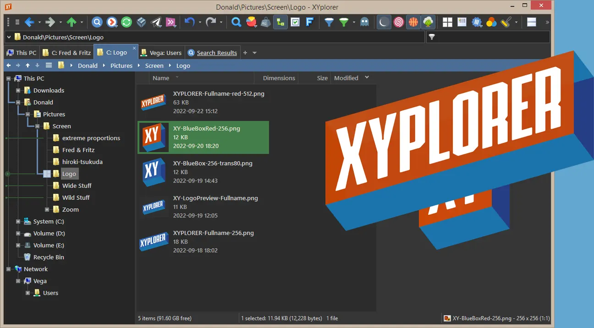This screenshot has width=594, height=328.
Task: Click the dice icon in the toolbar
Action: (x=141, y=22)
